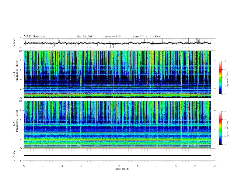Click the "-7" tick on ch.2 color bar

click(224, 144)
